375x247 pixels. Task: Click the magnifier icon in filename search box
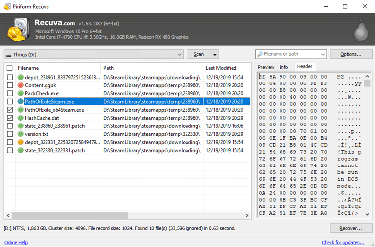tap(260, 54)
